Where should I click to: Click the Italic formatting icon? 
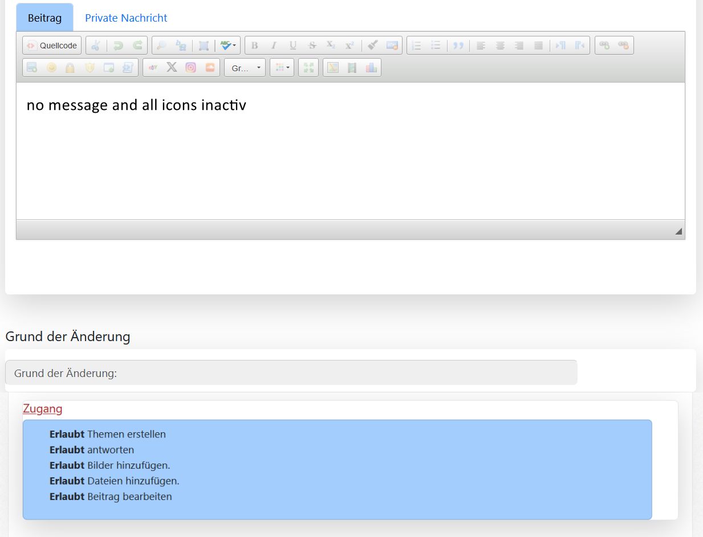tap(274, 46)
